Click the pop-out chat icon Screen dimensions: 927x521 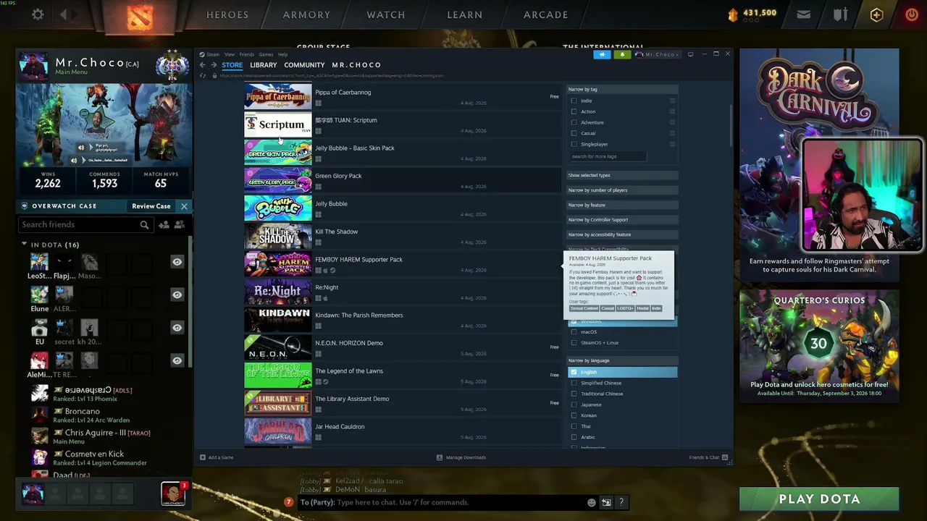tap(606, 502)
